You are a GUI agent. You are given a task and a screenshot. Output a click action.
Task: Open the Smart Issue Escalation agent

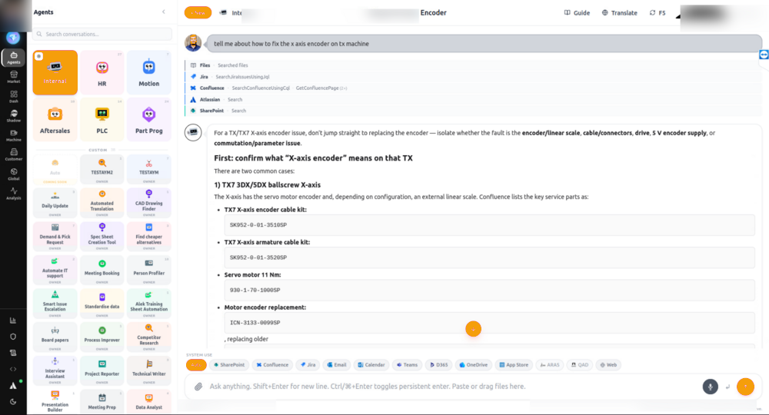[55, 304]
